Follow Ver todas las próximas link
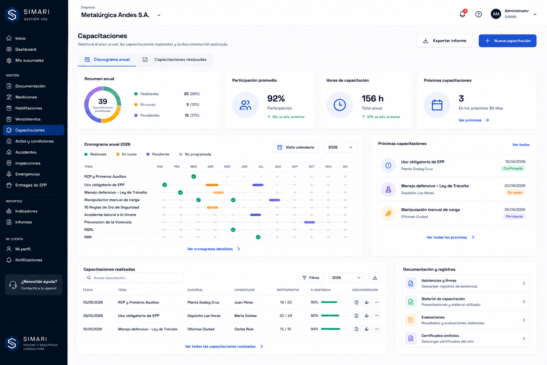 click(x=450, y=237)
